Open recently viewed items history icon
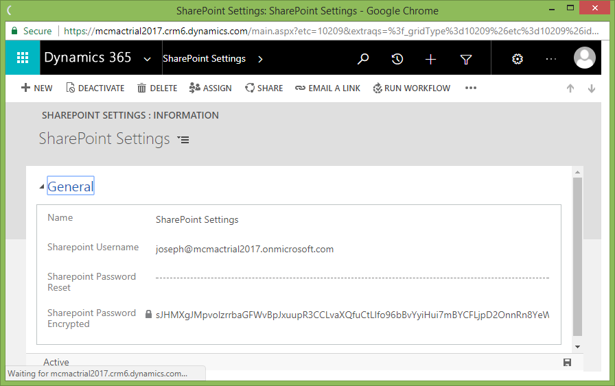The height and width of the screenshot is (386, 615). [x=397, y=59]
